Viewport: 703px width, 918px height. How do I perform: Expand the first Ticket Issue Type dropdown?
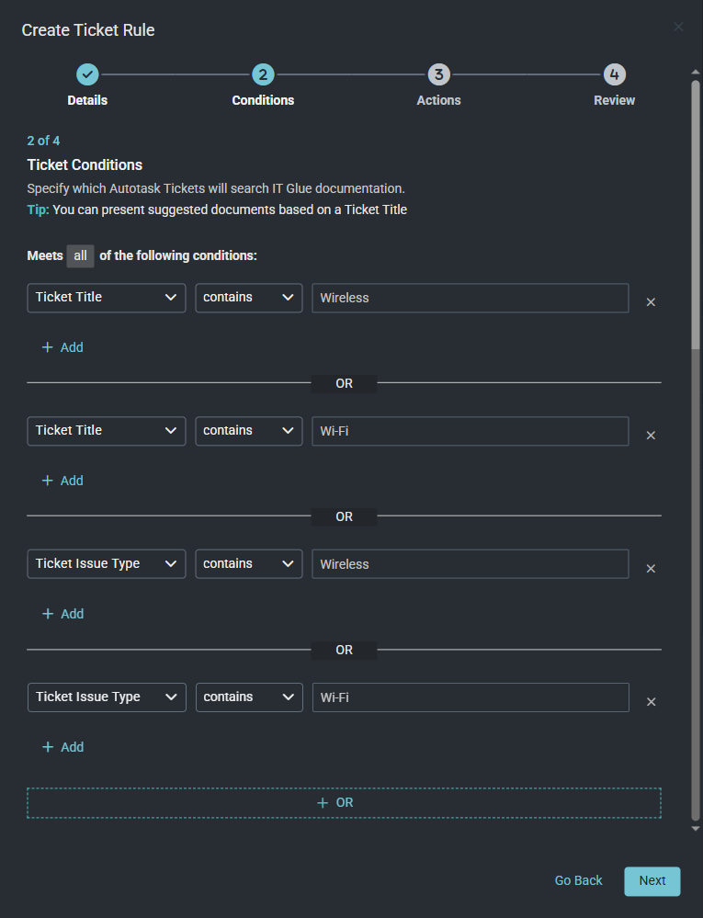coord(107,564)
